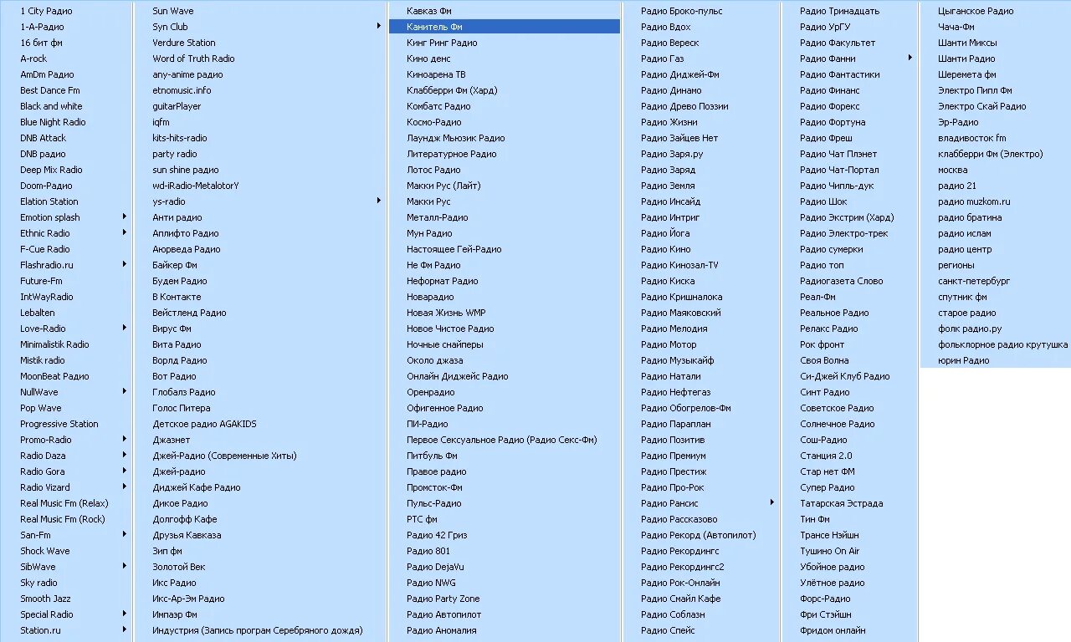Pick Радио Рекорд (Автопилот)
The width and height of the screenshot is (1071, 642).
click(700, 535)
